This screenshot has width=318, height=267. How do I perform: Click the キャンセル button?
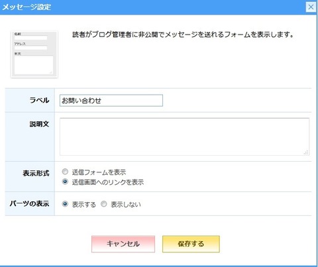(123, 244)
